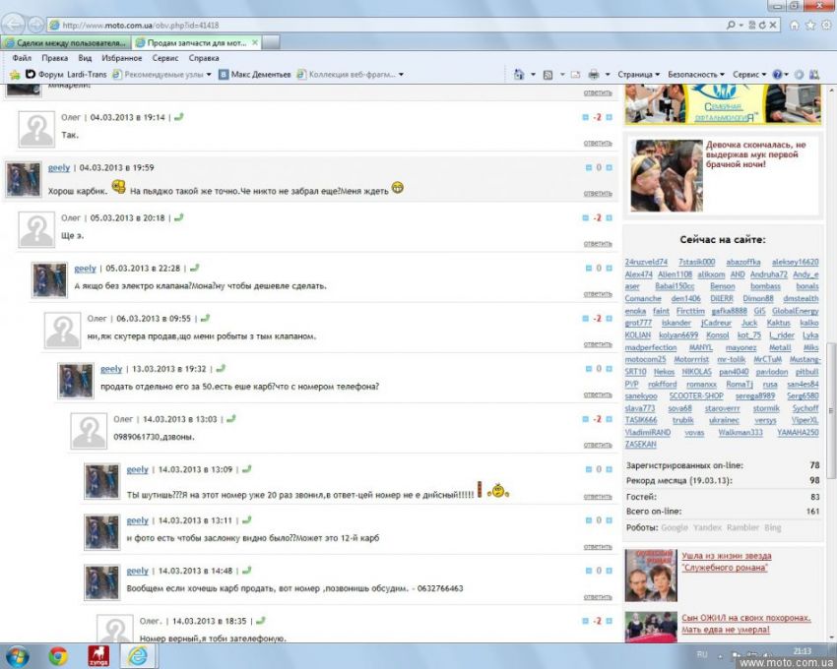The image size is (837, 669).
Task: Open the new tab button
Action: (x=271, y=42)
